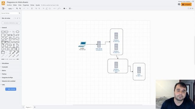This screenshot has height=109, width=195.
Task: Click the undo arrow icon
Action: [x=24, y=8]
